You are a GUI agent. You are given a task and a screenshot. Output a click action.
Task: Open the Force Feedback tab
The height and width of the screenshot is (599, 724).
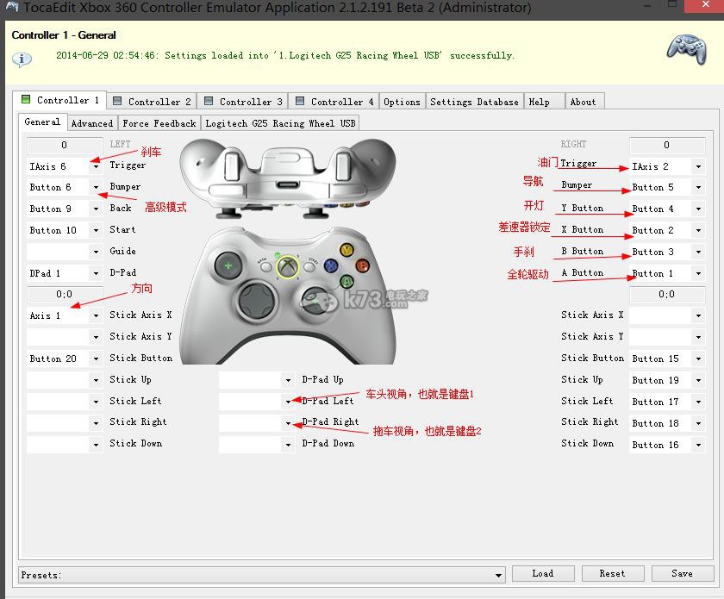coord(159,123)
